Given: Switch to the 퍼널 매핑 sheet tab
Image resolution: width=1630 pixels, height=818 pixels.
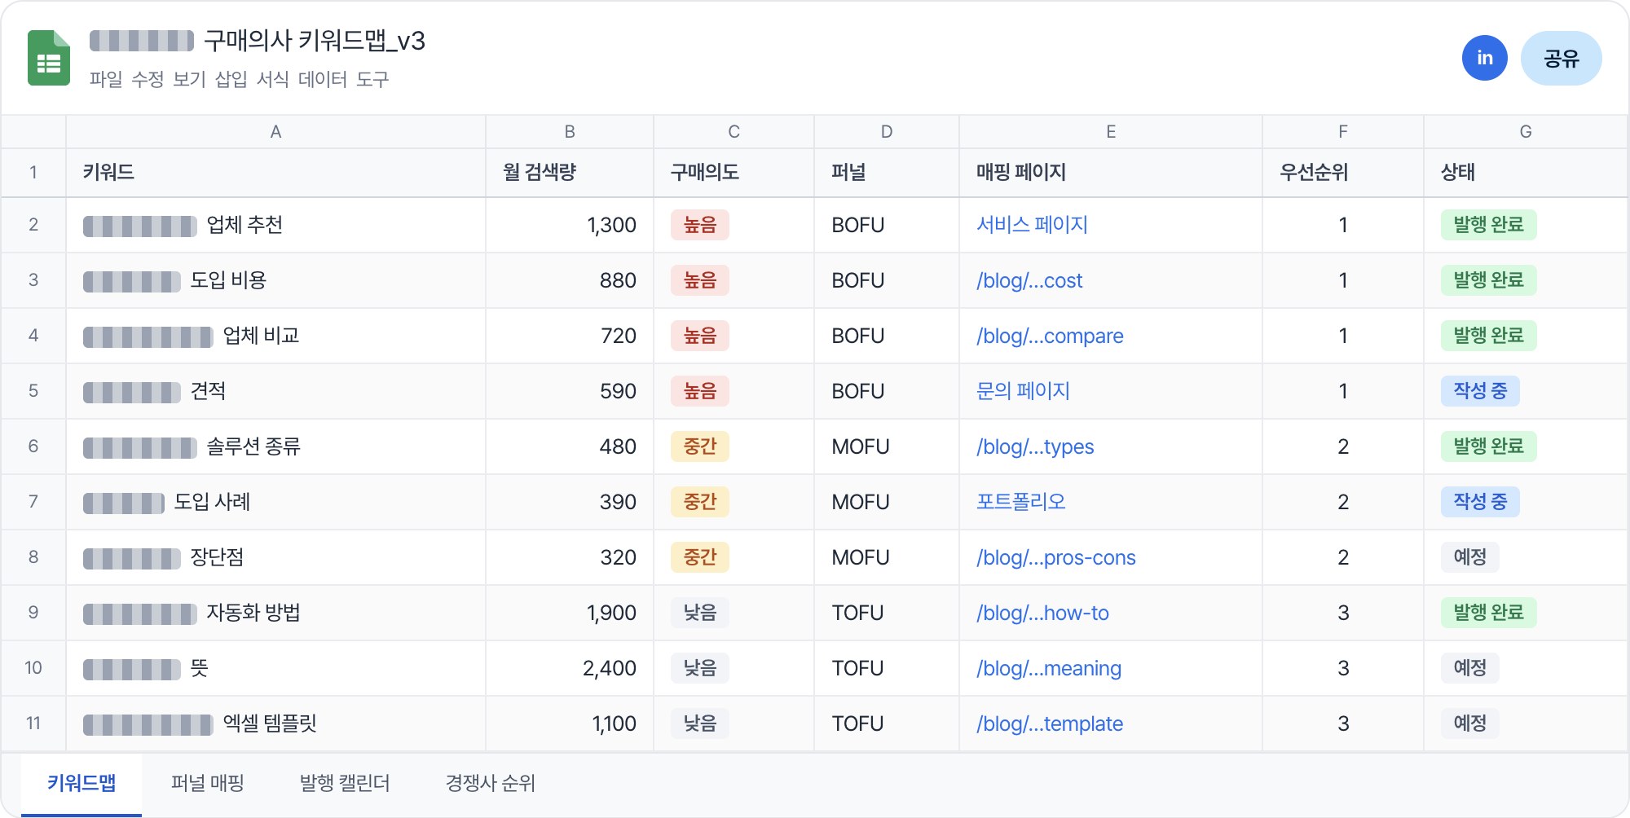Looking at the screenshot, I should click(208, 784).
